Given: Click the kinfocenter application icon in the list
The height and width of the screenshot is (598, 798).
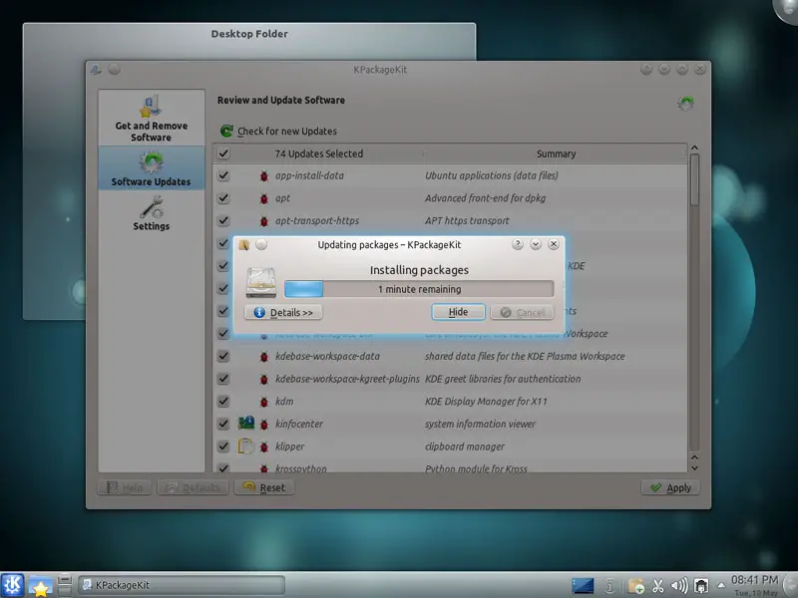Looking at the screenshot, I should 246,423.
